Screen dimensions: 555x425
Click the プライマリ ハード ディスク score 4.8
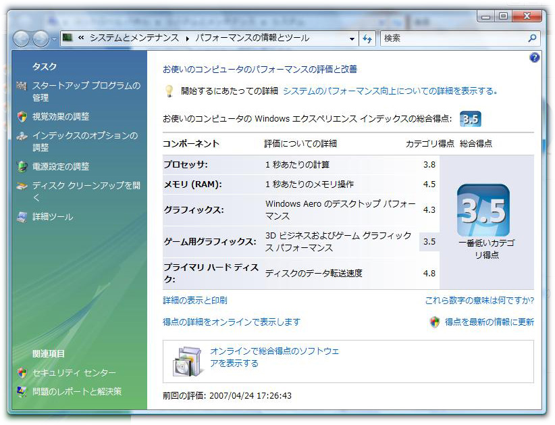(429, 274)
